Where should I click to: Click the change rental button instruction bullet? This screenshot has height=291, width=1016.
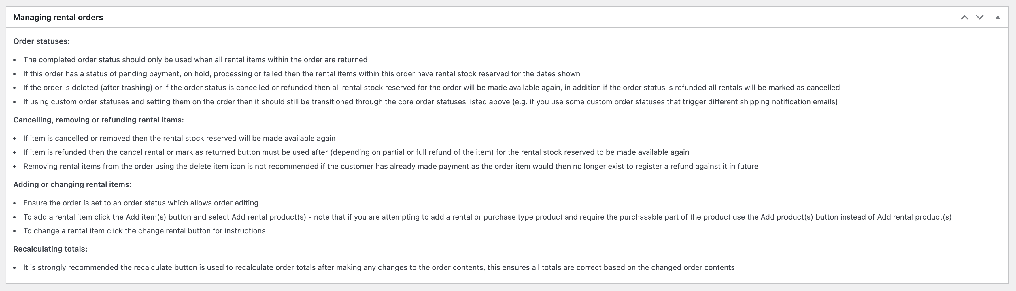(144, 231)
